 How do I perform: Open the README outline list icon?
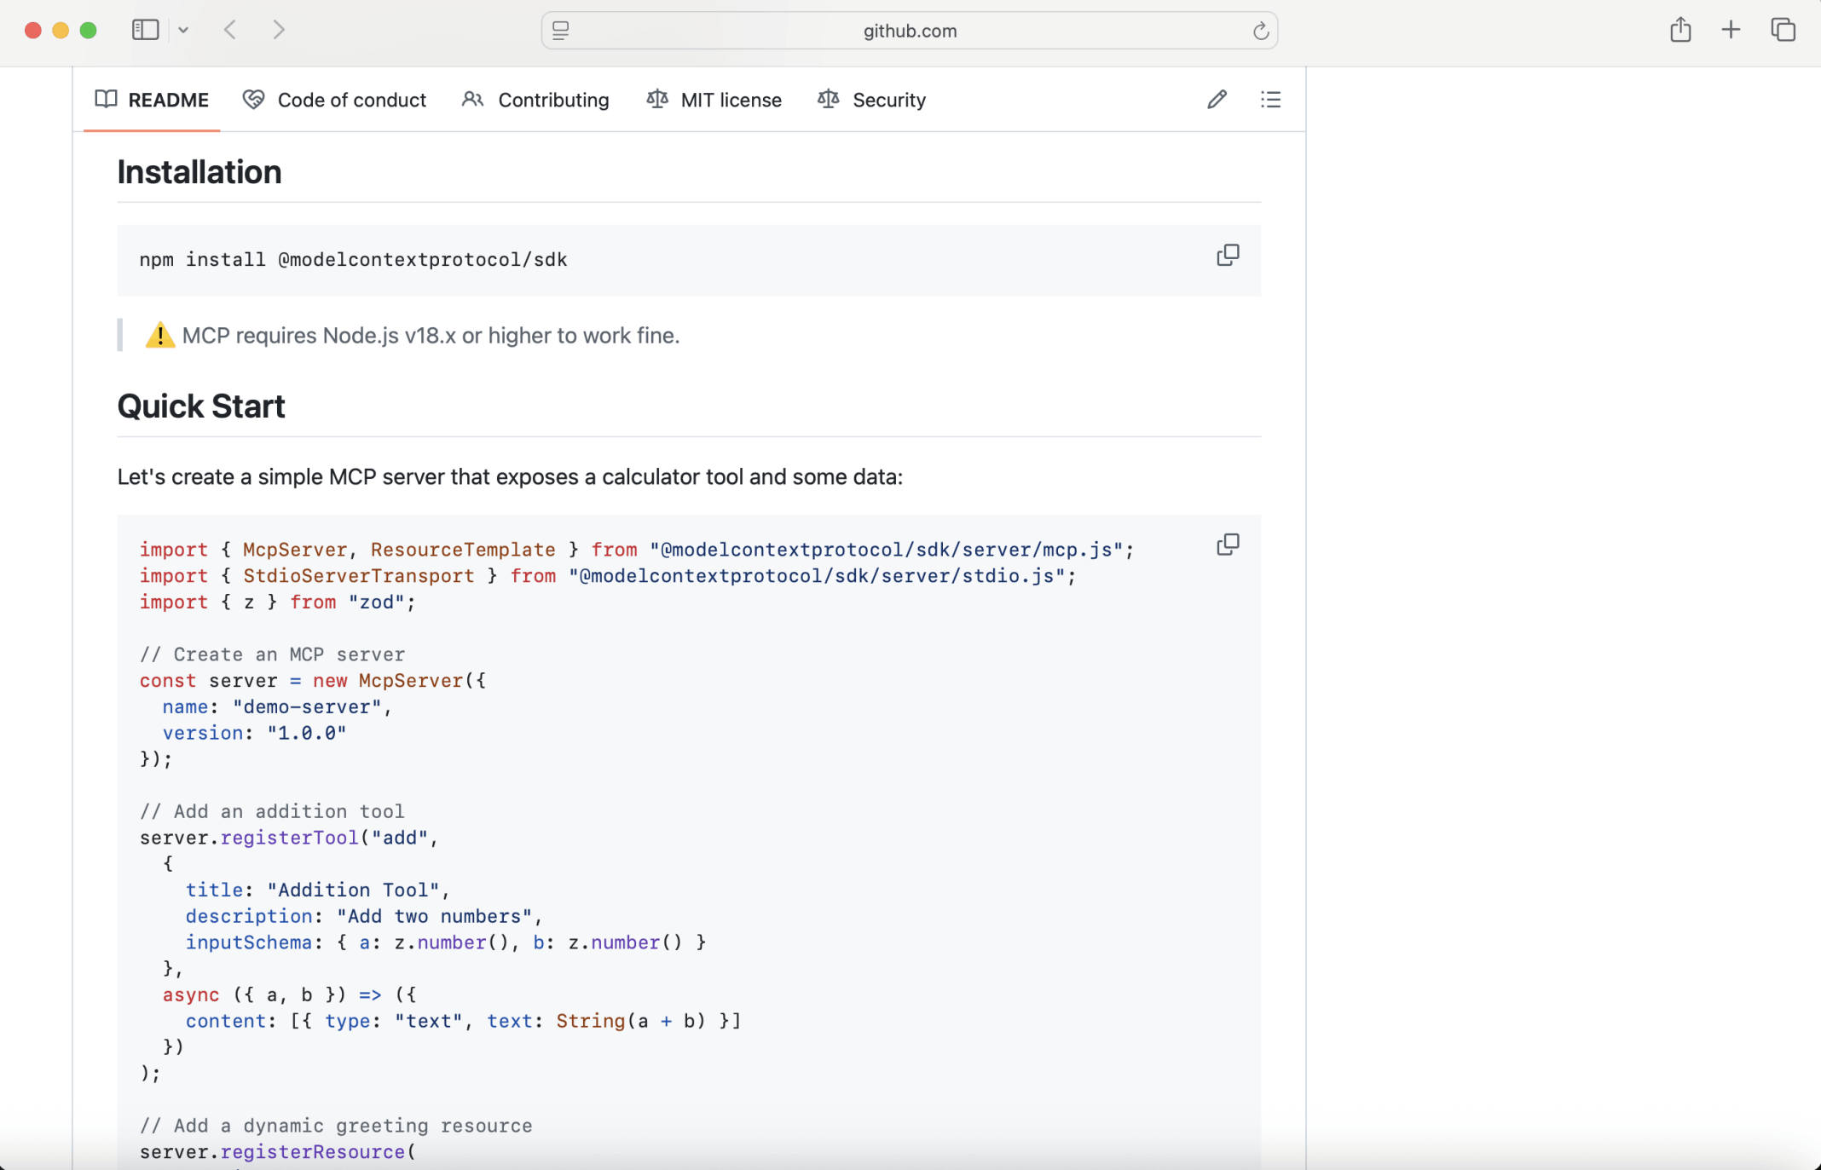[x=1270, y=100]
